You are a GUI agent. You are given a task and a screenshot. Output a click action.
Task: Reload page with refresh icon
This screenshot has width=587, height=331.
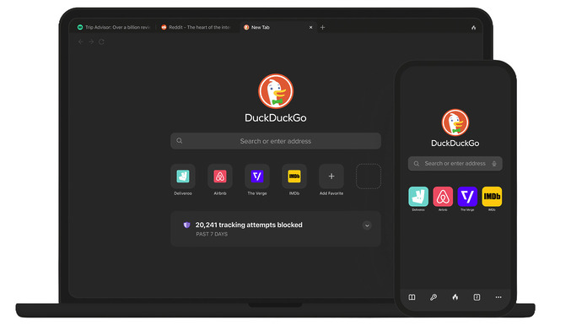pyautogui.click(x=101, y=42)
